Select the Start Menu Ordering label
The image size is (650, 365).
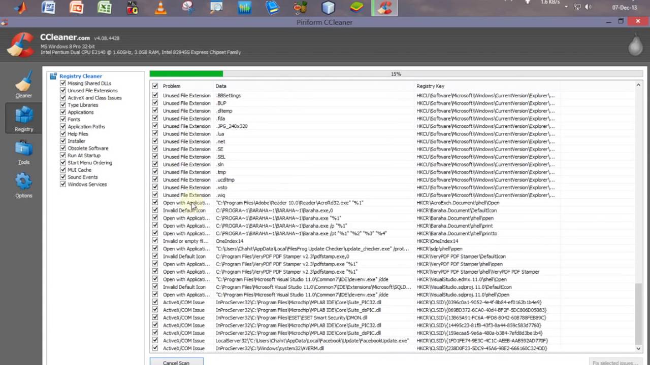pyautogui.click(x=90, y=163)
